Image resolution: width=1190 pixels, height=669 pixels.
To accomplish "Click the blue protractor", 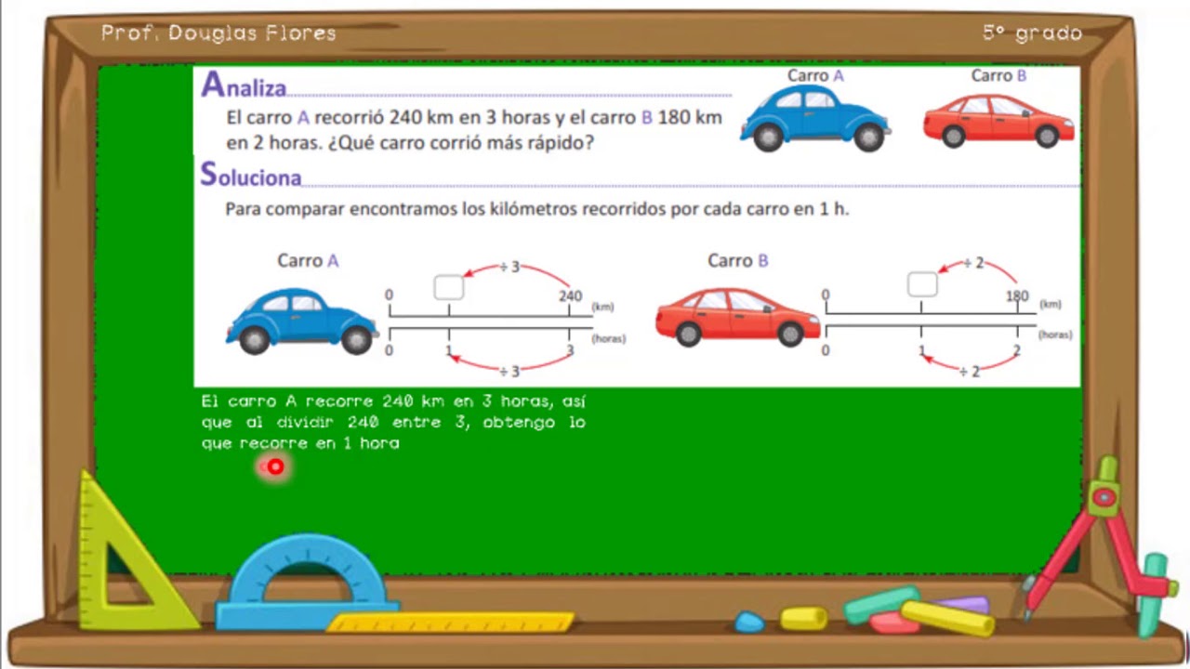I will click(x=309, y=583).
